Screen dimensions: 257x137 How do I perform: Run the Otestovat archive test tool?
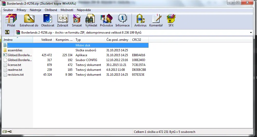pyautogui.click(x=48, y=20)
